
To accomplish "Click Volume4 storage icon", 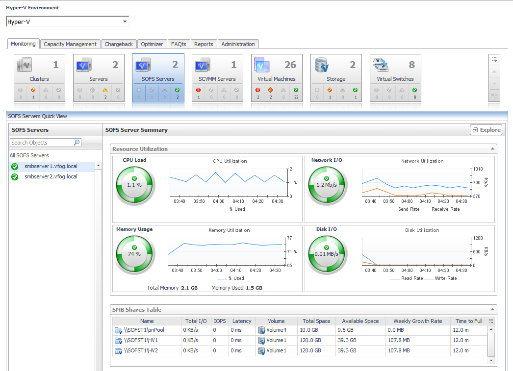I will point(261,330).
